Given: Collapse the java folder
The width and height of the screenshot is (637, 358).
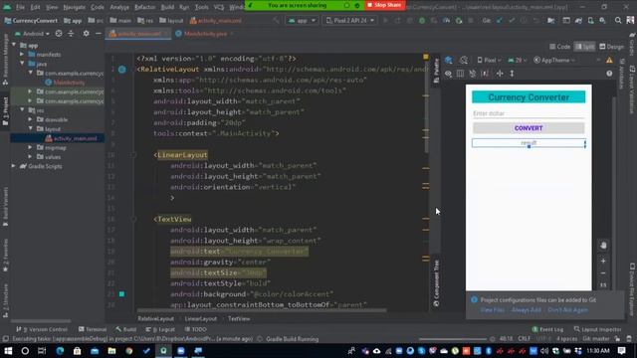Looking at the screenshot, I should coord(22,64).
